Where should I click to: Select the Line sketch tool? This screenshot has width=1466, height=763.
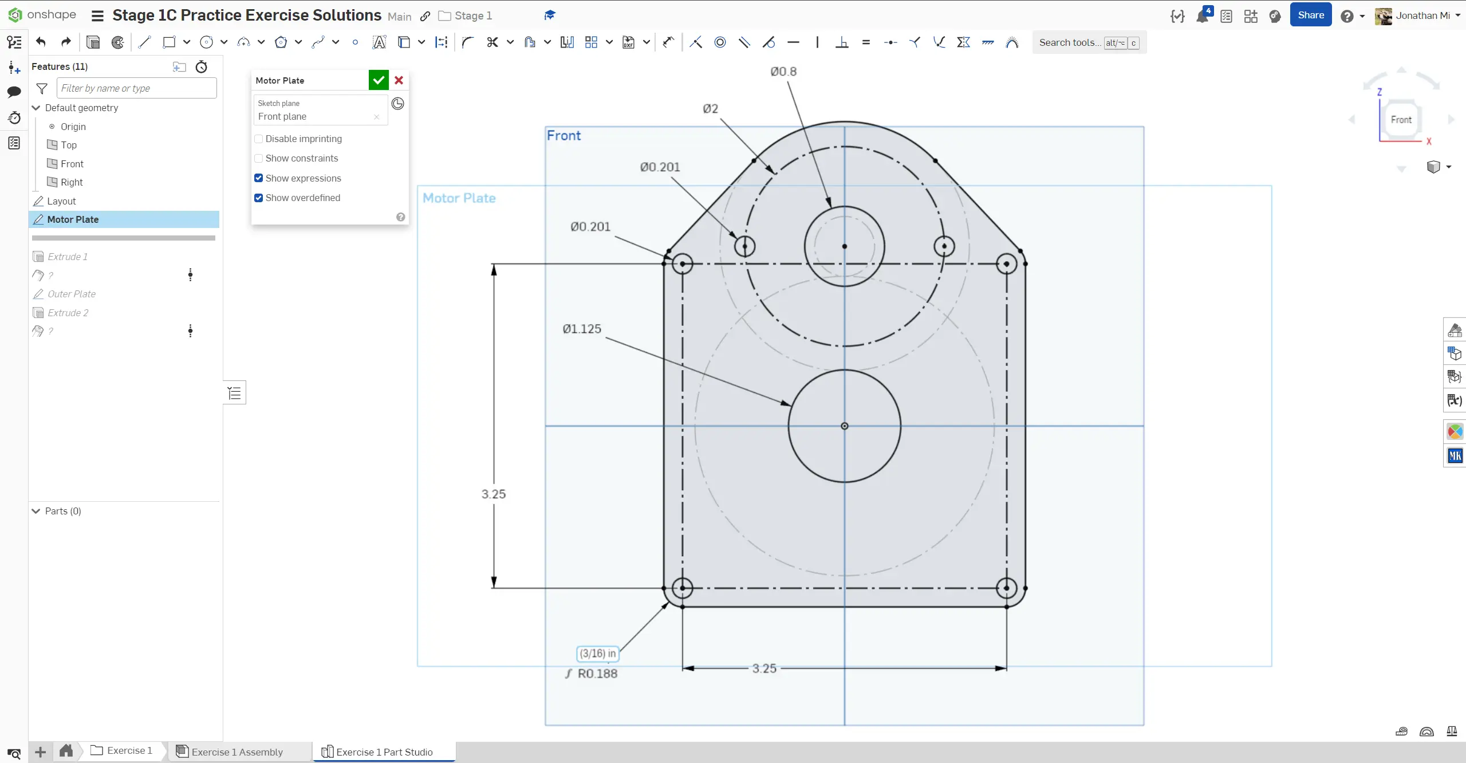pyautogui.click(x=144, y=42)
